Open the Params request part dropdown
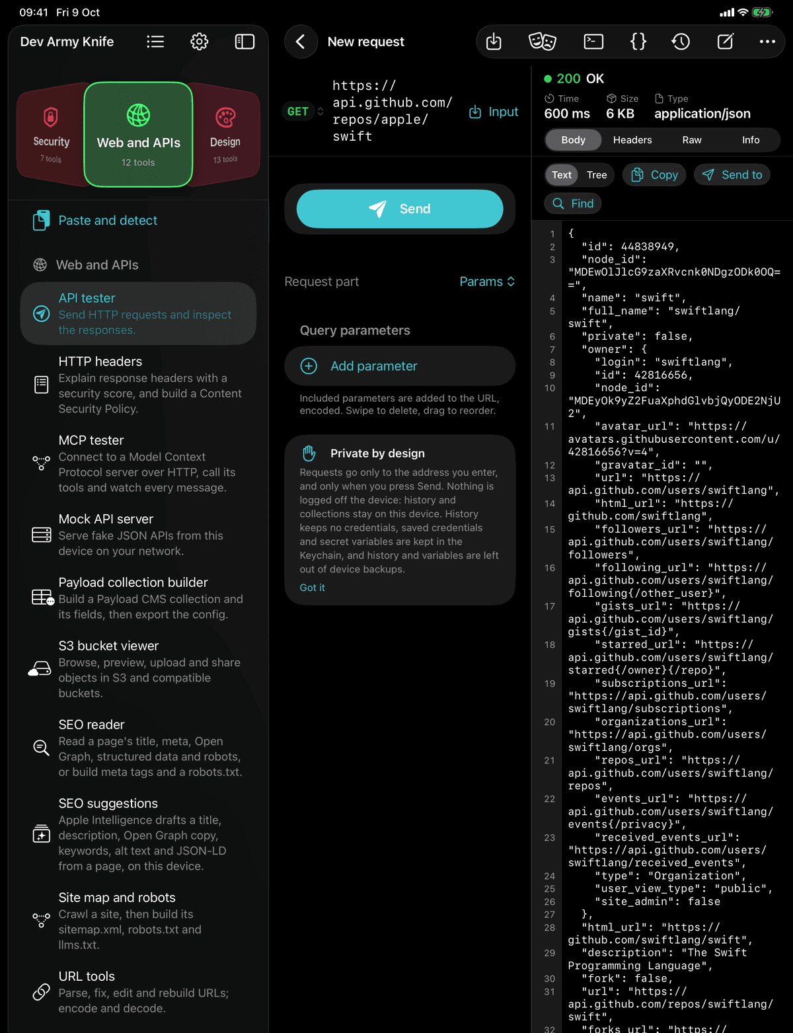 [487, 282]
